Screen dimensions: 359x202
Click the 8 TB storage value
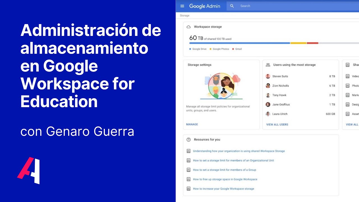click(332, 76)
